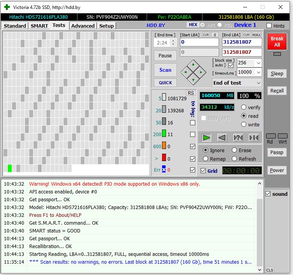This screenshot has height=275, width=293.
Task: Click the white 5 ms block swatch
Action: (x=164, y=97)
